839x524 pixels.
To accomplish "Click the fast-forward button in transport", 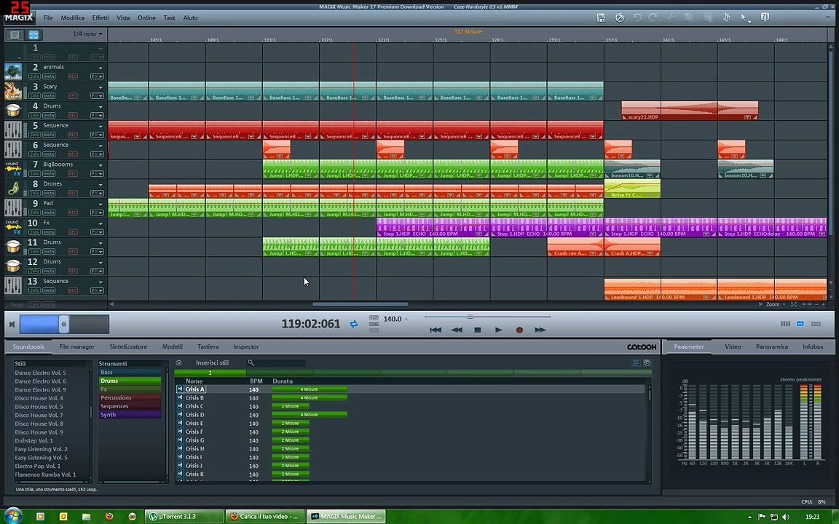I will [x=540, y=330].
